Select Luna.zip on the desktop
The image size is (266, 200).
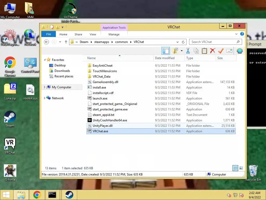(10, 92)
